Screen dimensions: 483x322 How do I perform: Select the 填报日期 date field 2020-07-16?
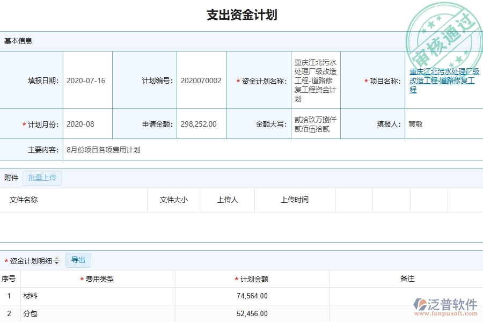click(87, 80)
